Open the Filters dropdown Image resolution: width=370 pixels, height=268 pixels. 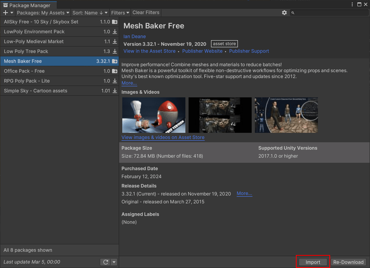tap(120, 13)
